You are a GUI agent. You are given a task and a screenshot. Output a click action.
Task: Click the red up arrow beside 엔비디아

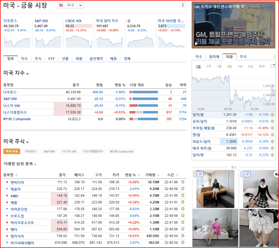pos(7,182)
